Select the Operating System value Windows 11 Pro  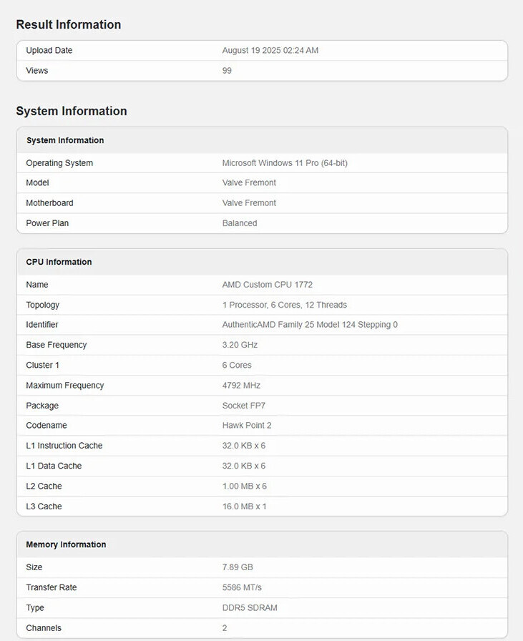(x=285, y=163)
